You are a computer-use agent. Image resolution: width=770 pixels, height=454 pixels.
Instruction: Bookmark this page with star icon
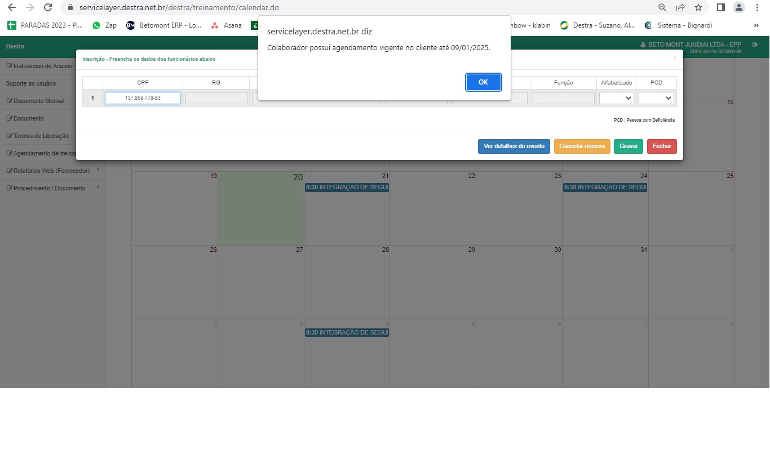[698, 8]
